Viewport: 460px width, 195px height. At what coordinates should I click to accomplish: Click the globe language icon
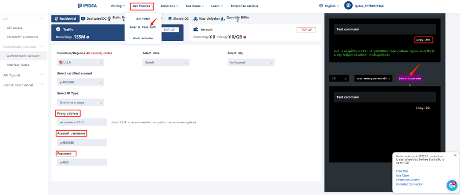pyautogui.click(x=321, y=6)
